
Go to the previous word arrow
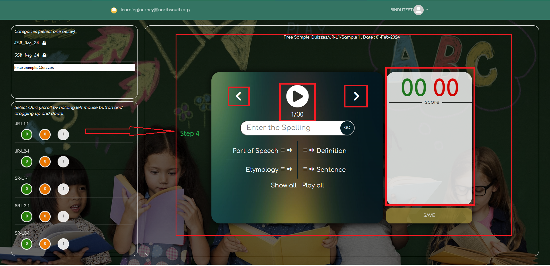point(239,96)
